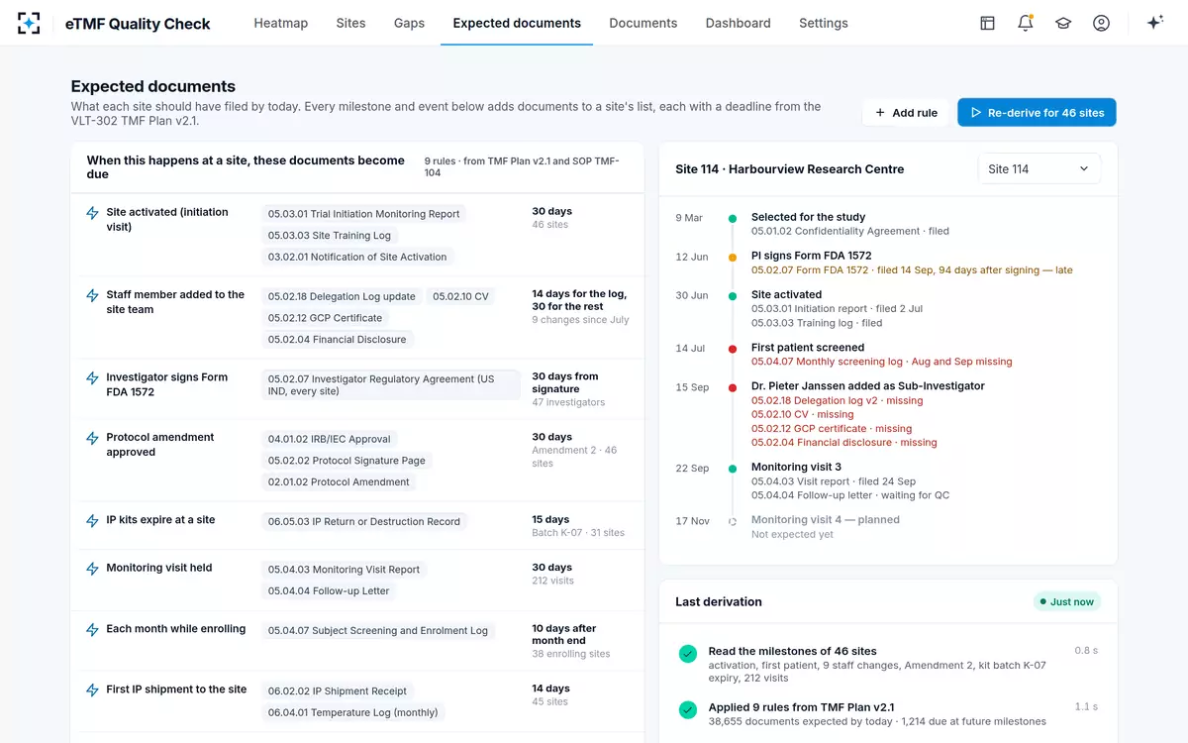Image resolution: width=1188 pixels, height=743 pixels.
Task: Click 04.01.02 IRB/IEC Approval chip
Action: (x=329, y=439)
